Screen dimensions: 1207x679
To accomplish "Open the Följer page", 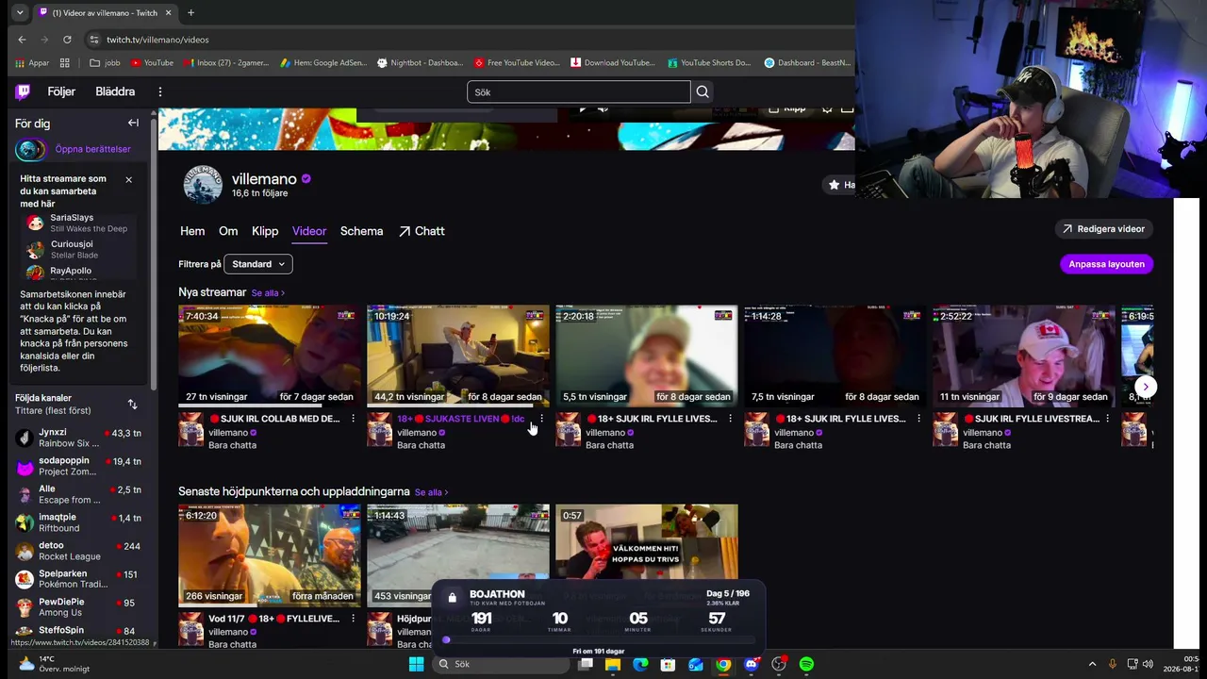I will click(61, 91).
